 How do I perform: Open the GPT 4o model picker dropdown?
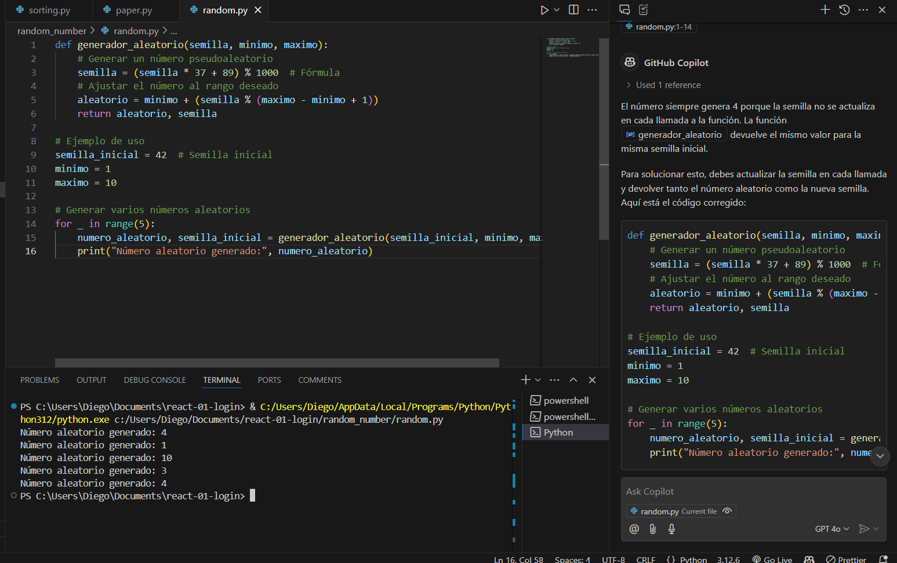[x=831, y=529]
